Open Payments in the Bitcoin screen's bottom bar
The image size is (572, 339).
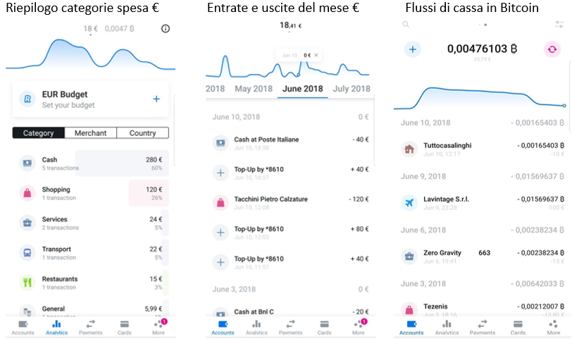(x=483, y=327)
